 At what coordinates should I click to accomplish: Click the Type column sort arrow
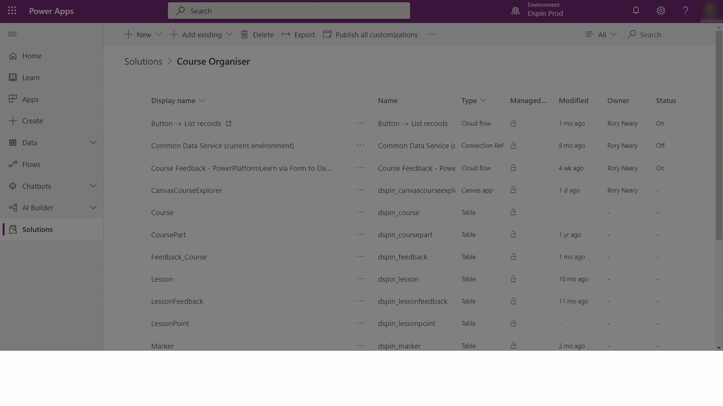click(x=484, y=100)
